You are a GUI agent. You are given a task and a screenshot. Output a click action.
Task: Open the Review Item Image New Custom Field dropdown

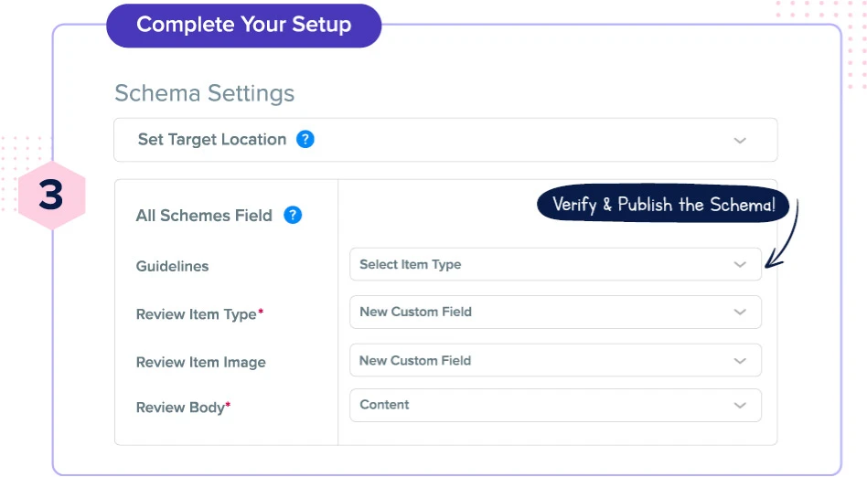click(554, 361)
